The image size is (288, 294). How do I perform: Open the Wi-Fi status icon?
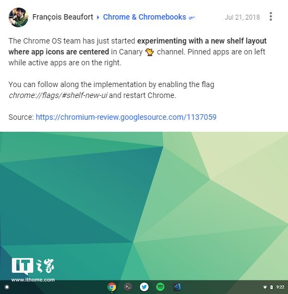point(265,287)
